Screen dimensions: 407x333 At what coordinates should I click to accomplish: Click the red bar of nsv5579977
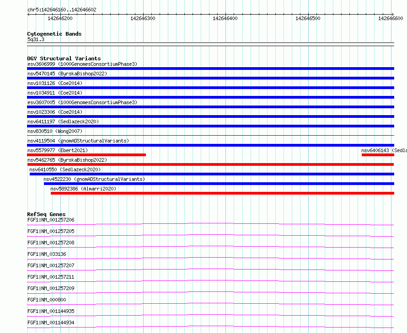(86, 155)
